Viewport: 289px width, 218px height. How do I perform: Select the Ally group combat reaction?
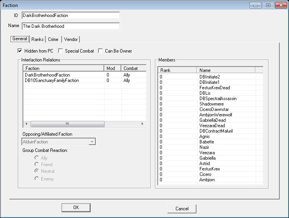pos(37,158)
